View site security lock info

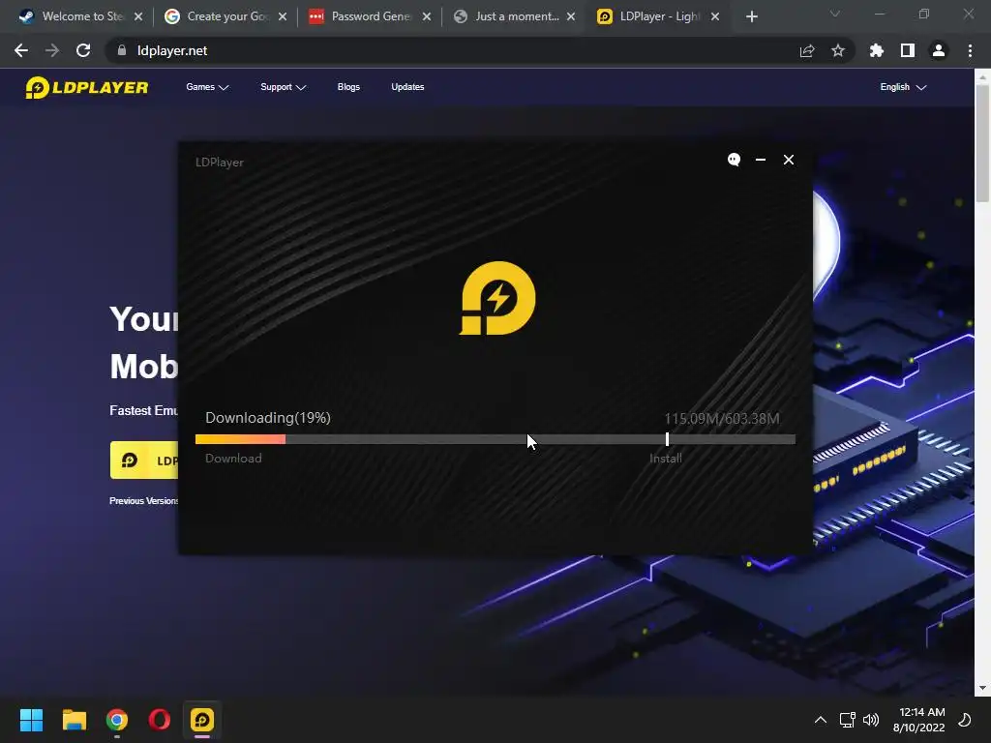(x=121, y=50)
